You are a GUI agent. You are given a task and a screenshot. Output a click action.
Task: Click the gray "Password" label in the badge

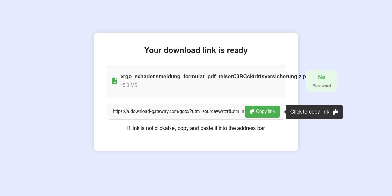tap(322, 86)
